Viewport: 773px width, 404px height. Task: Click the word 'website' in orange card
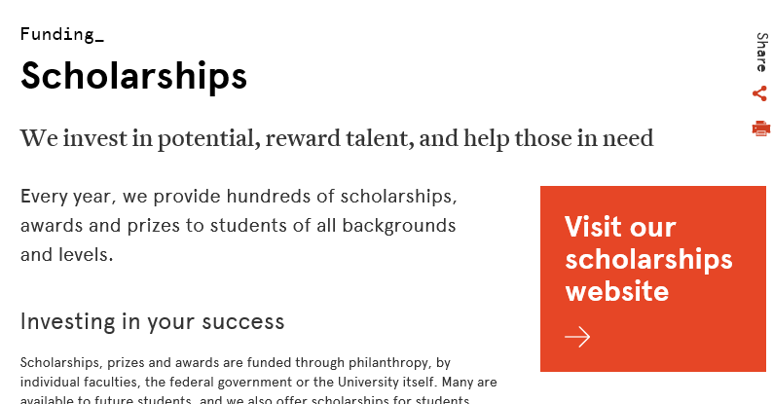click(616, 291)
